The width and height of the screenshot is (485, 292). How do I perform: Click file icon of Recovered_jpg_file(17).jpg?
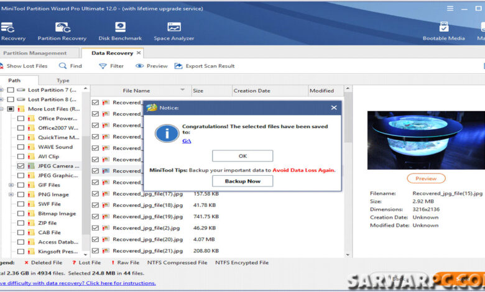point(106,194)
